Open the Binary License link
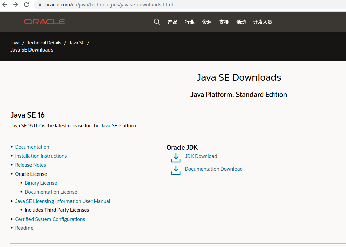The height and width of the screenshot is (247, 346). tap(41, 183)
